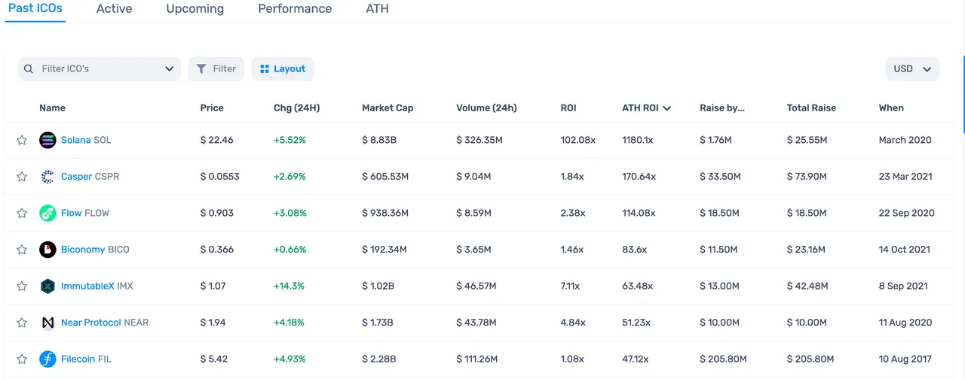Open the USD currency dropdown

912,68
